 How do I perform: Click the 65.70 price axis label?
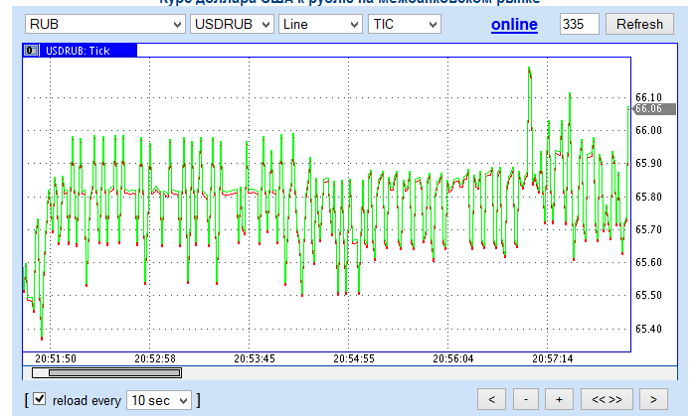(x=648, y=229)
